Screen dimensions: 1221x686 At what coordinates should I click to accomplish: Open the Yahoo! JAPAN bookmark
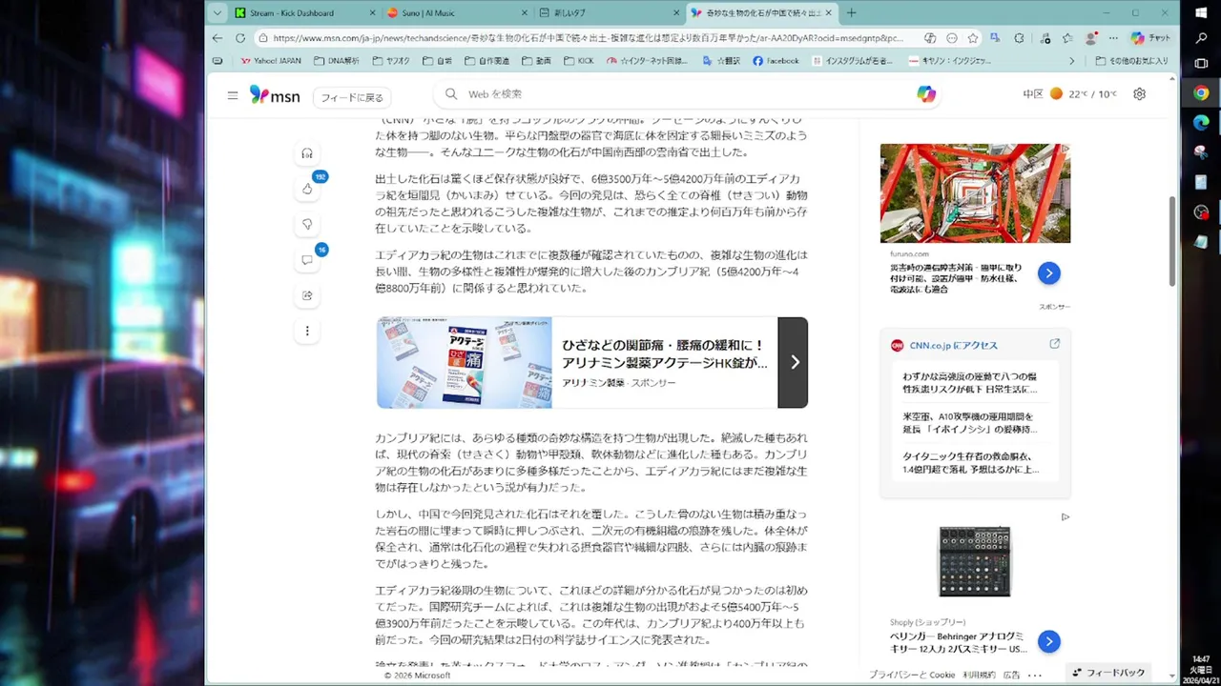tap(271, 61)
